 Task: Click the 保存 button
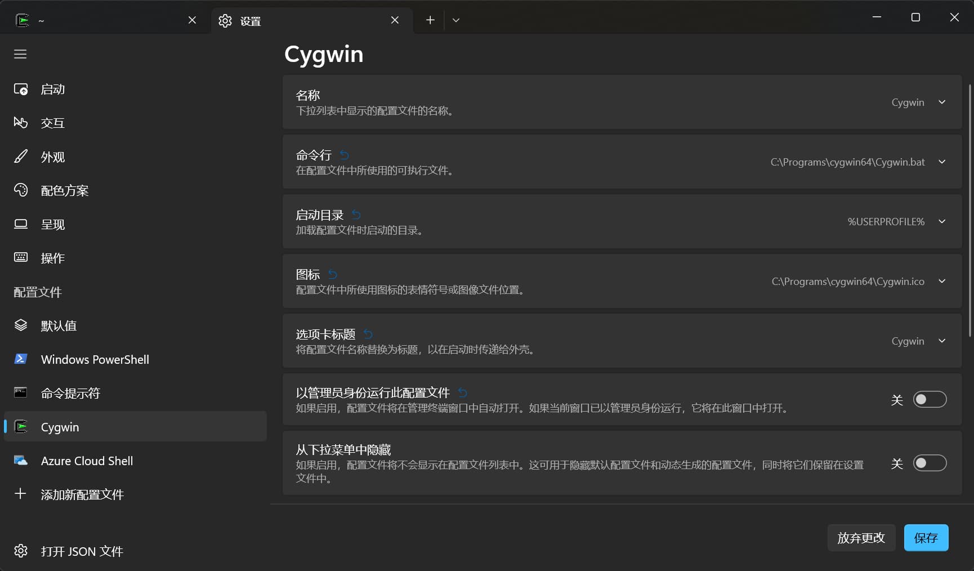click(x=926, y=538)
